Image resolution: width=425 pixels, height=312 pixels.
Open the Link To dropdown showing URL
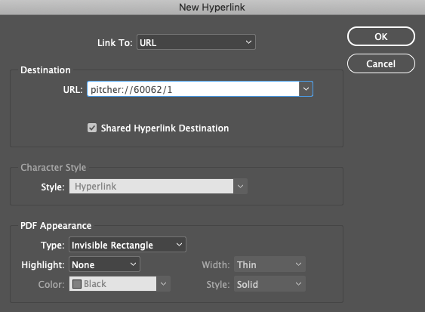196,42
